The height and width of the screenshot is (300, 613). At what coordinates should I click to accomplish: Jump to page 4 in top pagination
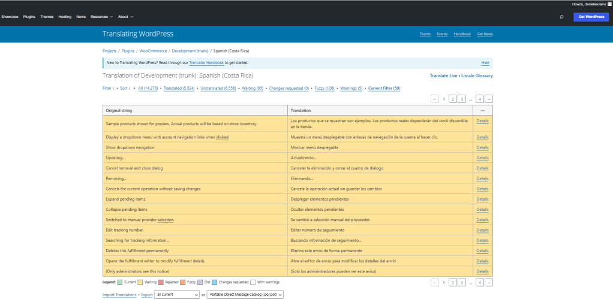[480, 99]
